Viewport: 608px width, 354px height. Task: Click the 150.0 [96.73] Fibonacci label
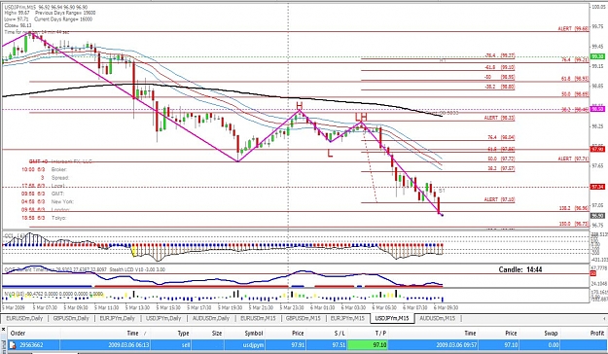click(574, 224)
